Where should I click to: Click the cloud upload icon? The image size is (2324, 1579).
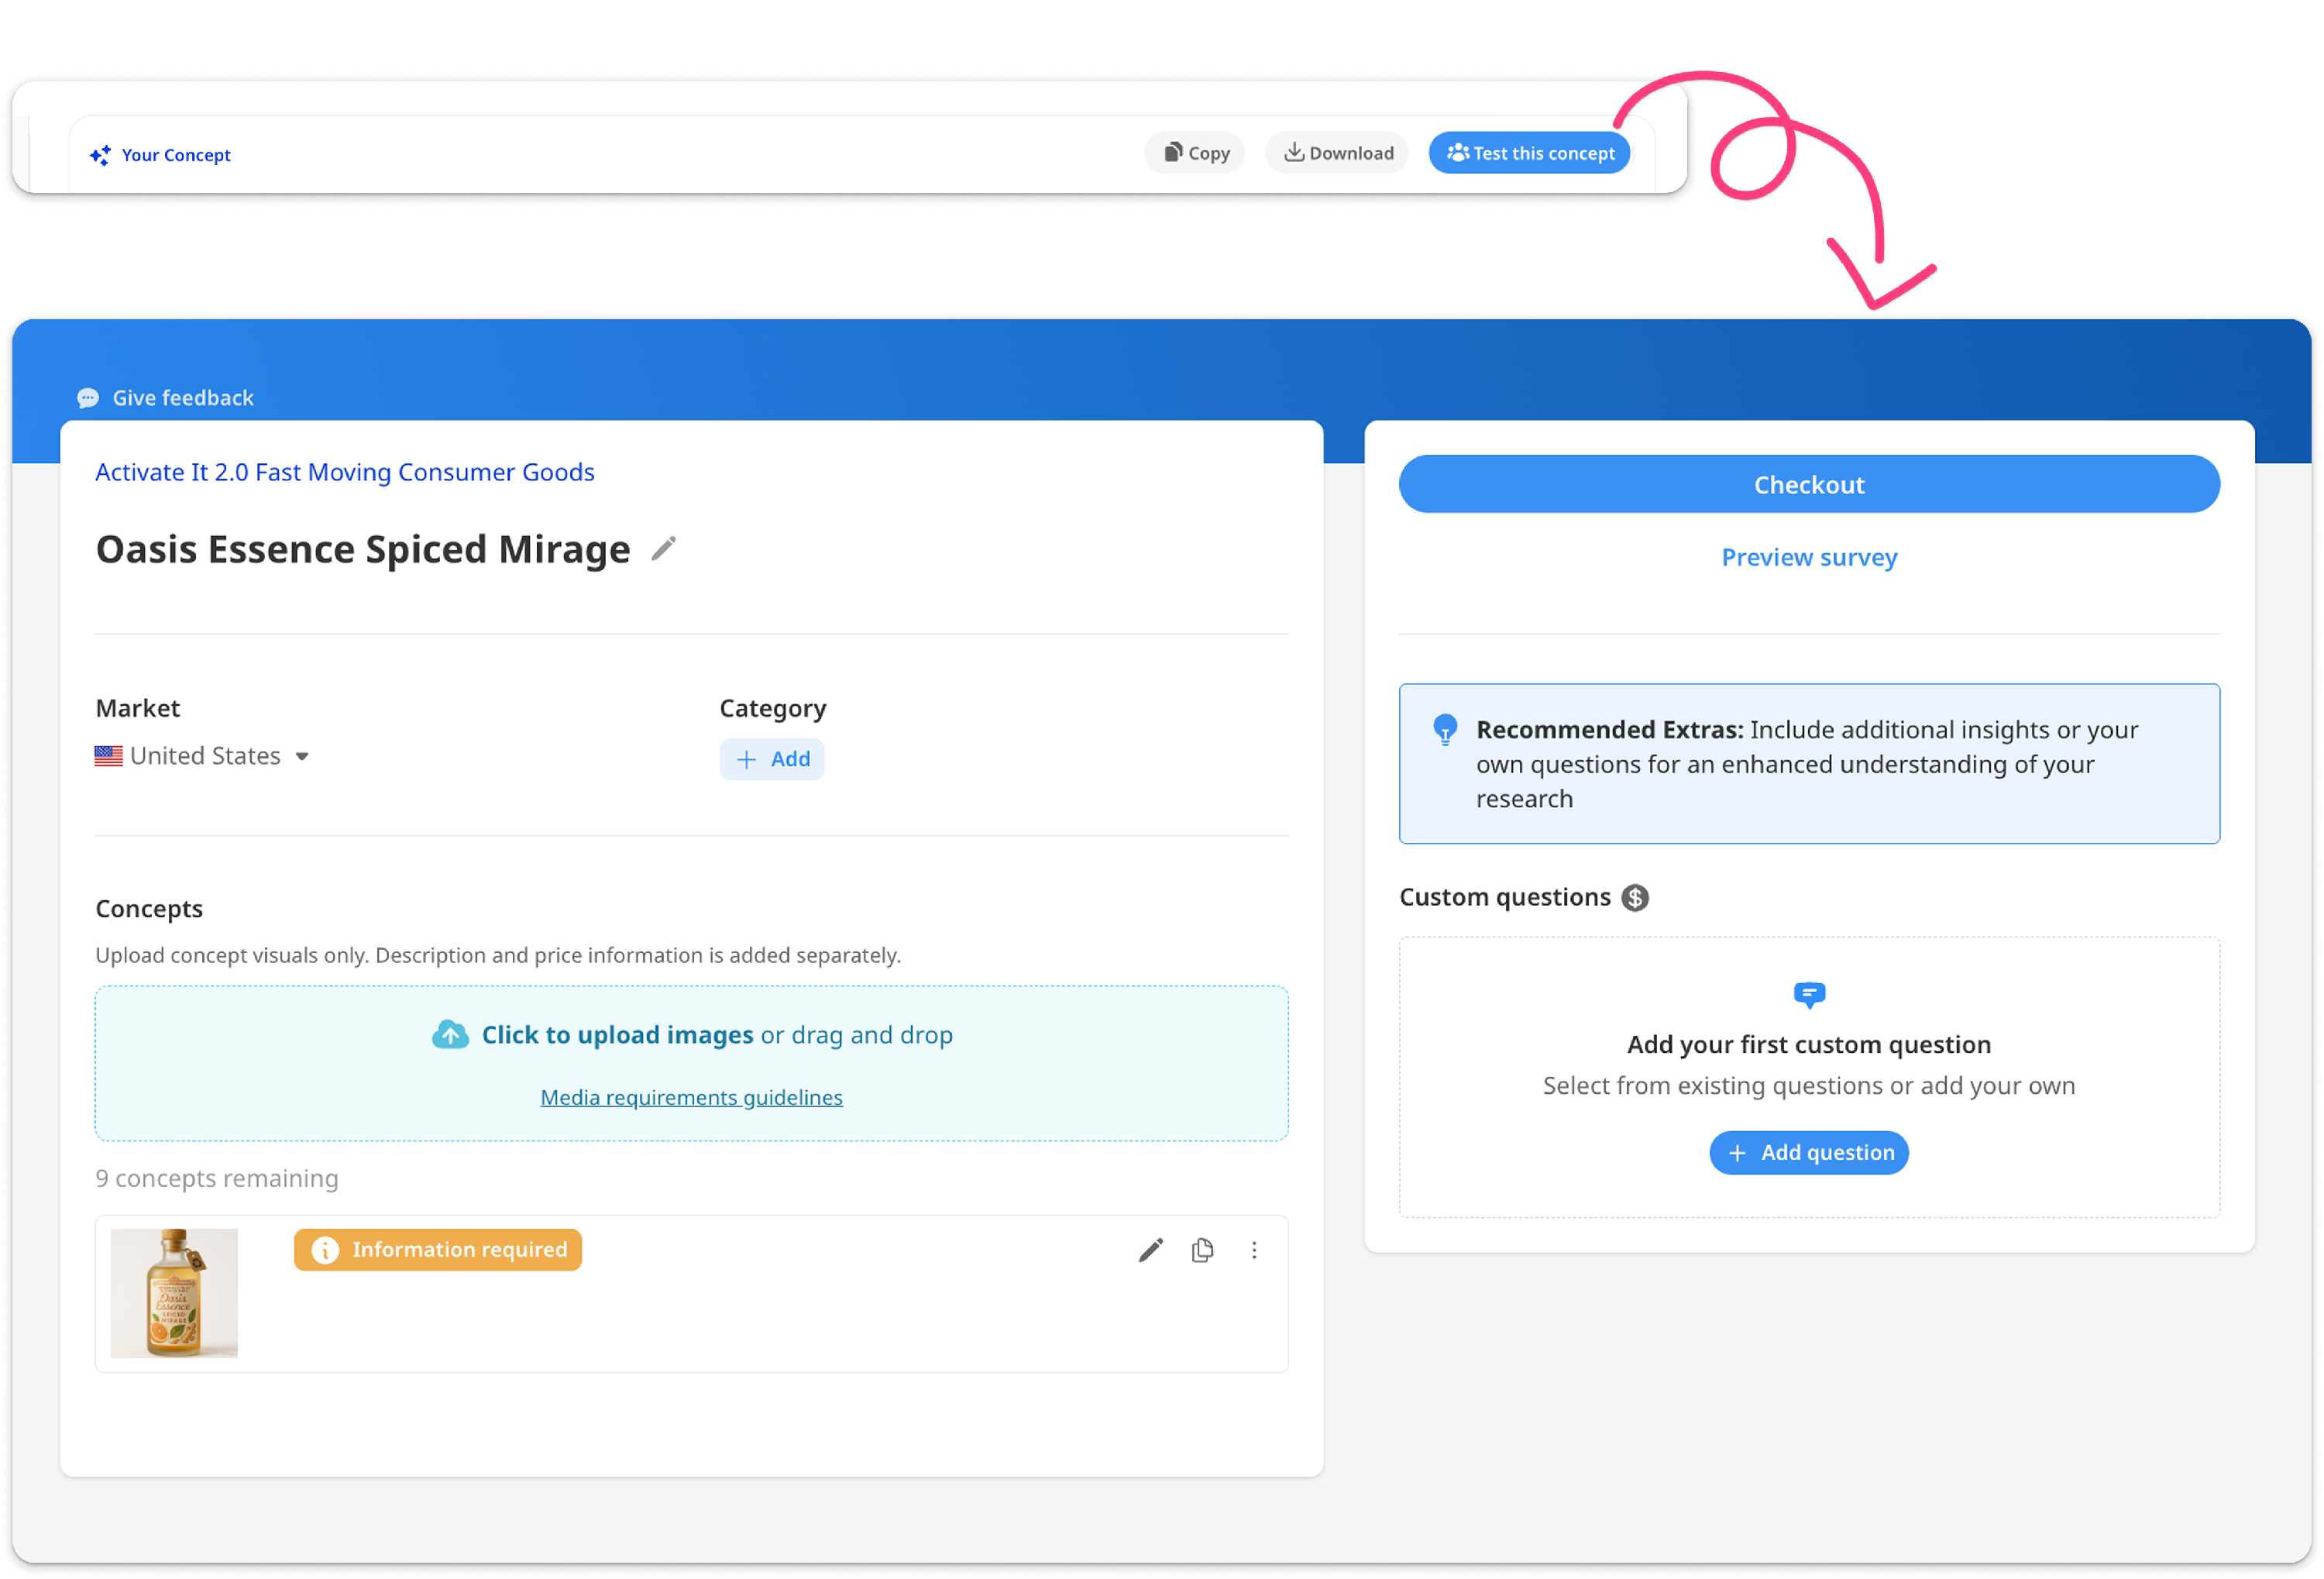pos(451,1035)
